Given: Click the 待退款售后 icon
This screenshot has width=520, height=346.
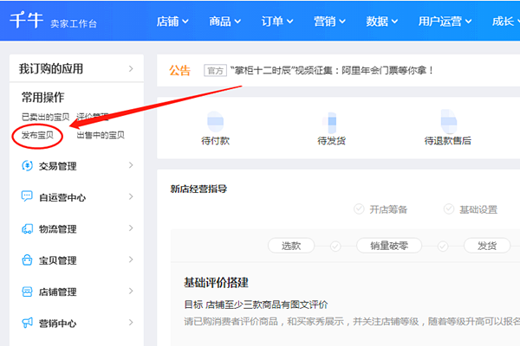Looking at the screenshot, I should tap(448, 121).
